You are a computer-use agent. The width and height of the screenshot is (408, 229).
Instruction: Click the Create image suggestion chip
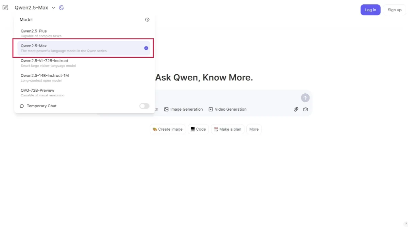168,129
